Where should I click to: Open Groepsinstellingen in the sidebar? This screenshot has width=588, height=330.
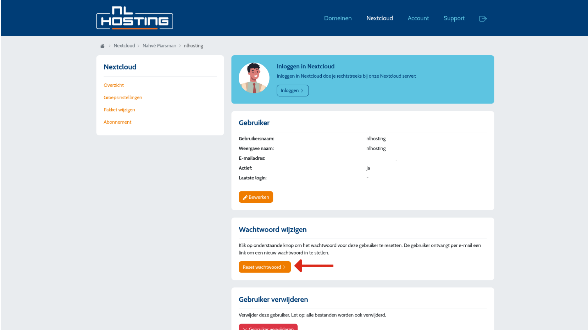tap(123, 97)
